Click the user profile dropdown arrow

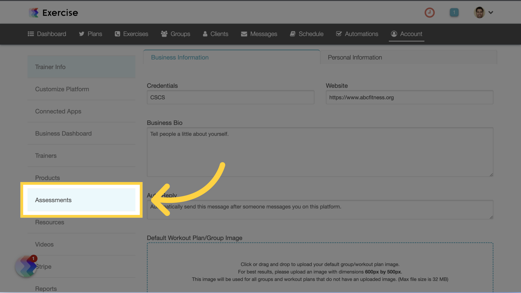point(491,12)
